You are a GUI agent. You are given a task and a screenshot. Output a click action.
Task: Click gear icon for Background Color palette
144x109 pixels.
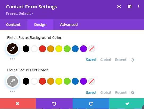pyautogui.click(x=133, y=60)
